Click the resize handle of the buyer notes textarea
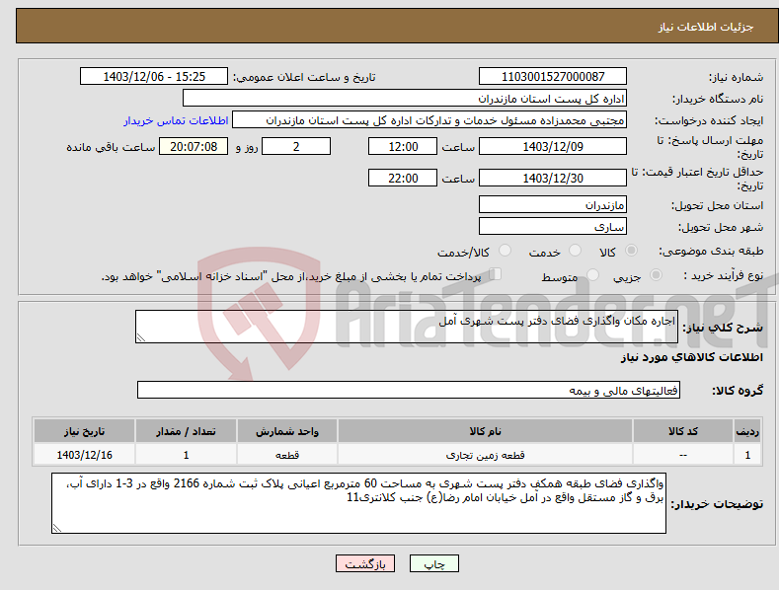The image size is (779, 590). 57,528
